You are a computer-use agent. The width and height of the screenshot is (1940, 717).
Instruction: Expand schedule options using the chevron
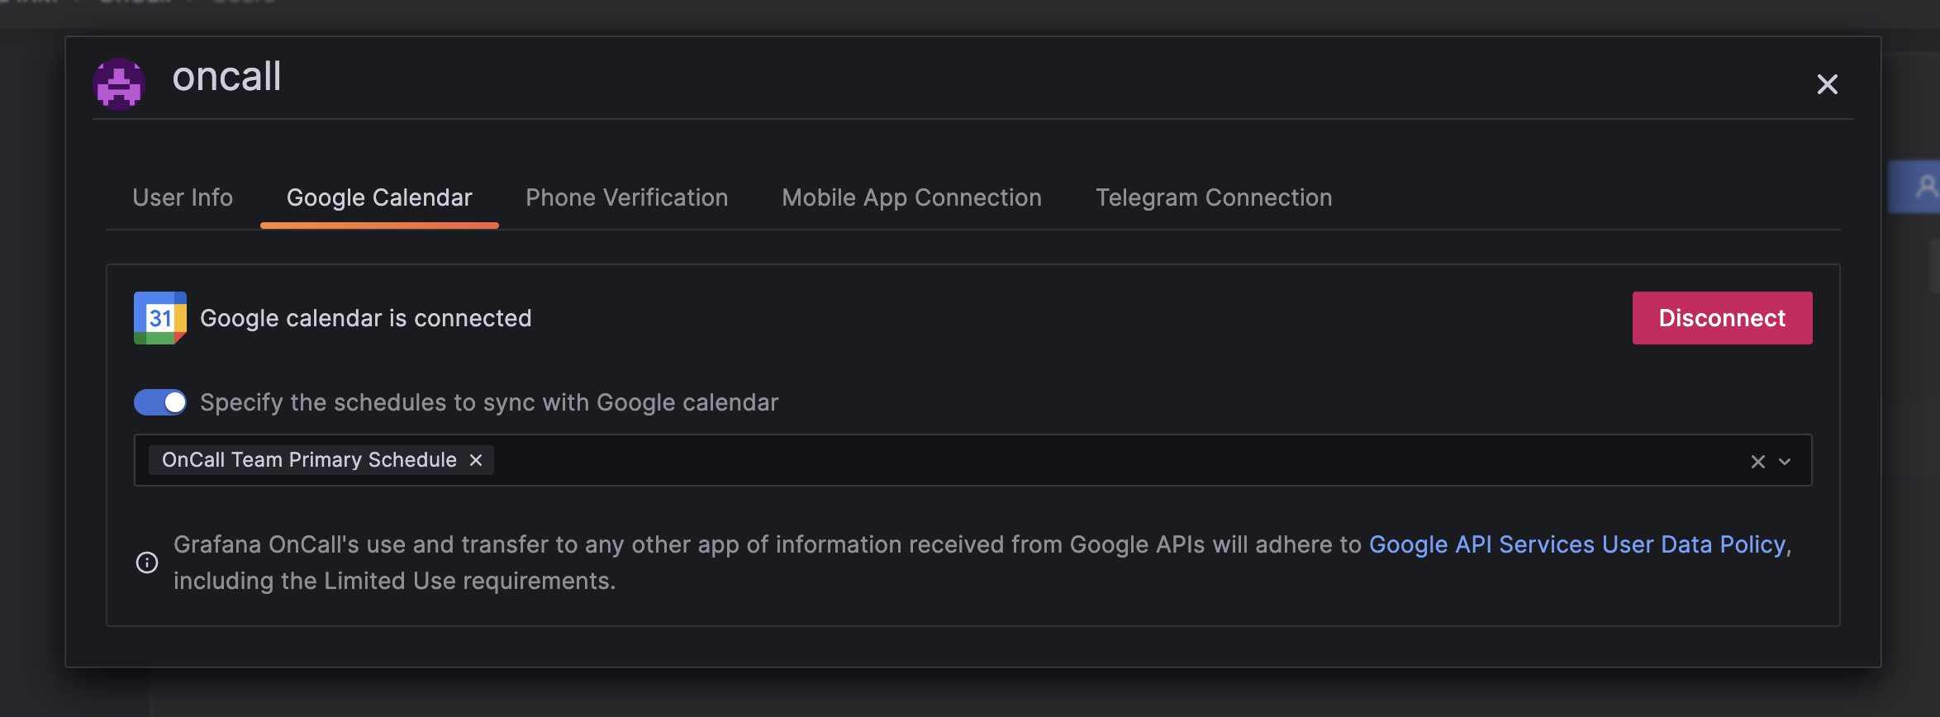coord(1785,462)
